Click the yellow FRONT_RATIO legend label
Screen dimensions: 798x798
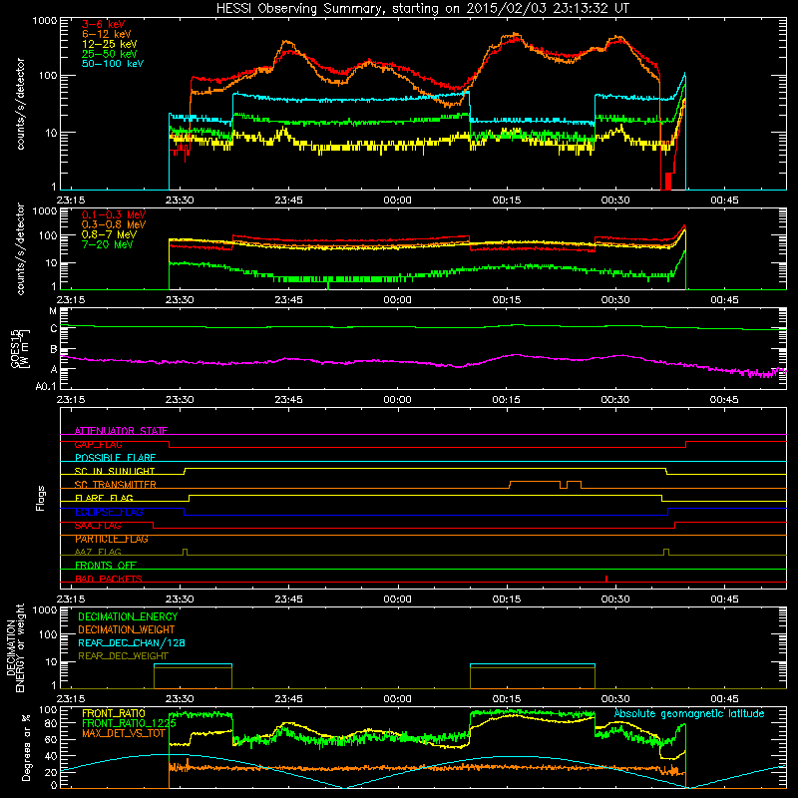click(x=114, y=713)
